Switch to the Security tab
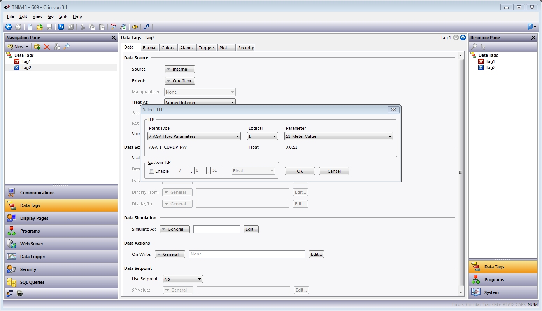Screen dimensions: 542x311 pos(246,48)
